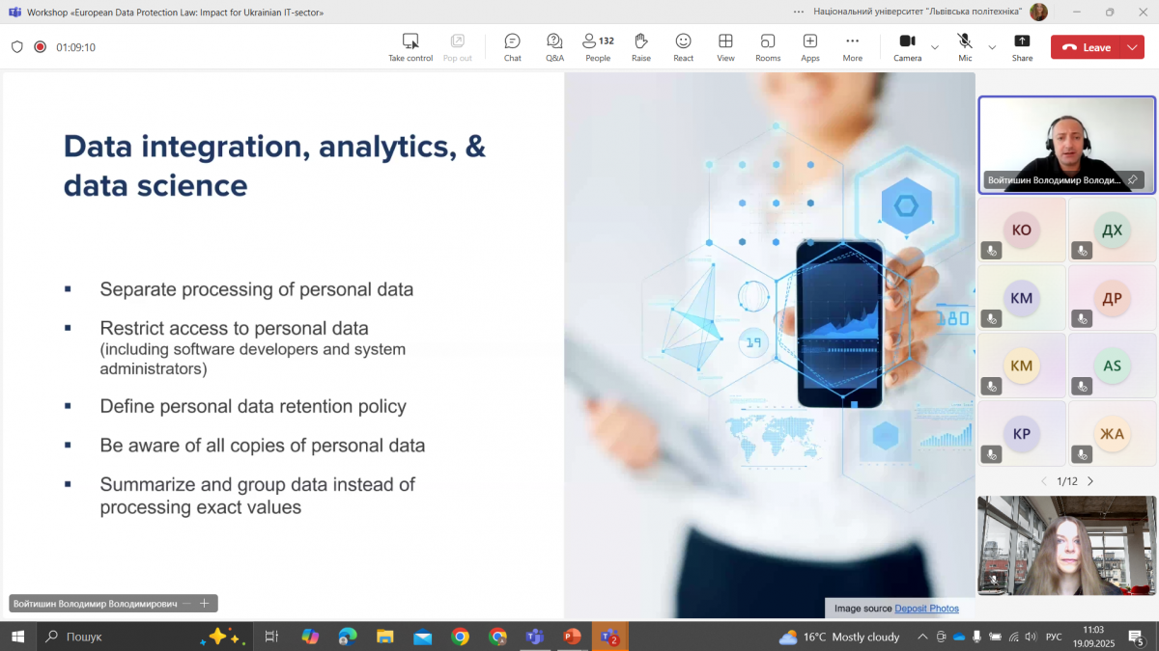This screenshot has width=1159, height=651.
Task: Open the Deposit Photos link
Action: (x=926, y=609)
